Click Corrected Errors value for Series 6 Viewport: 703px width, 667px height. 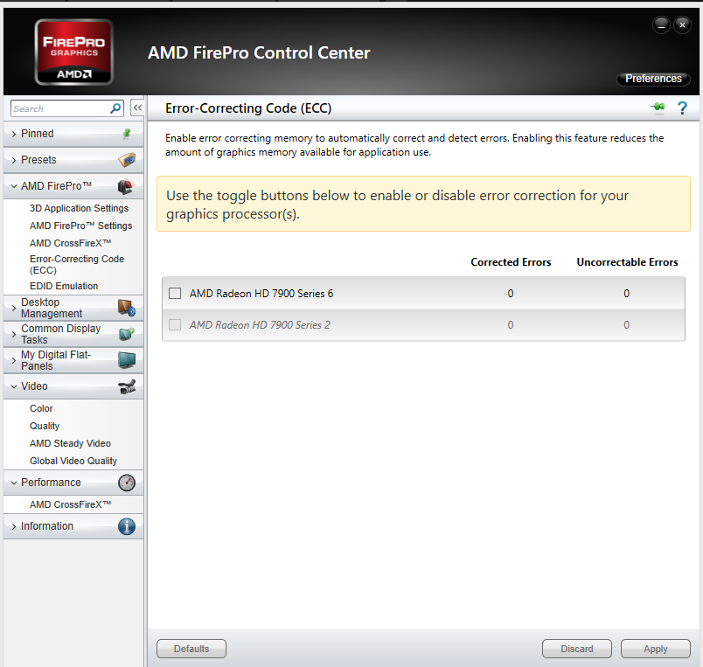[x=511, y=294]
